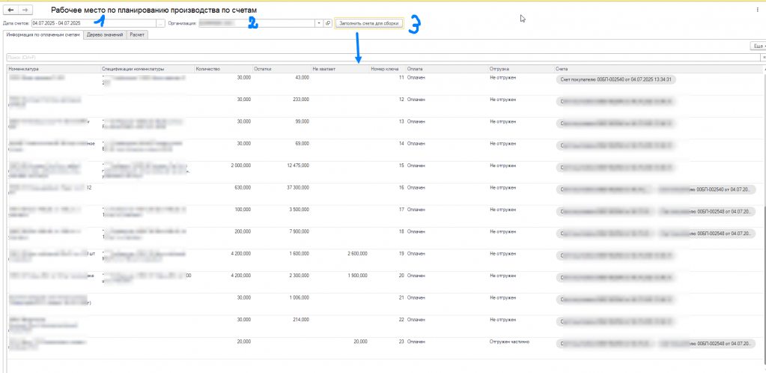Select the Не хватает cell 2 600,000
Image resolution: width=766 pixels, height=373 pixels.
coord(358,254)
